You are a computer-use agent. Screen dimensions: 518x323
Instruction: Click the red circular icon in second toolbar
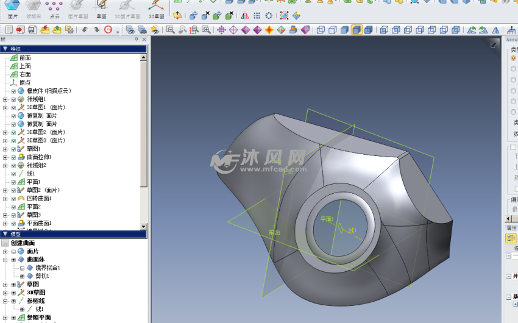(108, 29)
